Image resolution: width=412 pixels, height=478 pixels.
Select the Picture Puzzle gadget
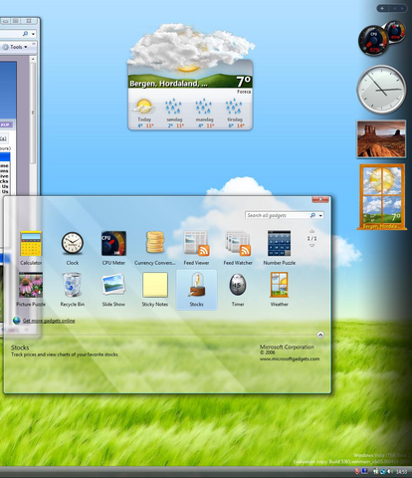click(x=31, y=289)
